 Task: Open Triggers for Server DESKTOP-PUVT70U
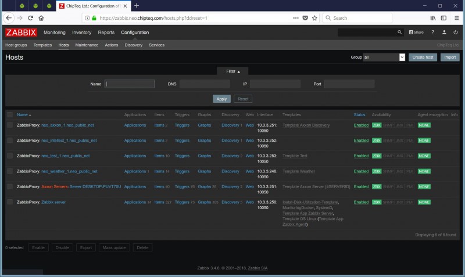(182, 186)
